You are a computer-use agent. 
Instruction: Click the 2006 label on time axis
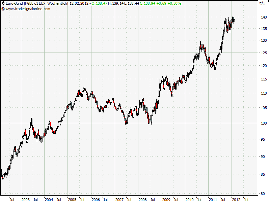96,200
